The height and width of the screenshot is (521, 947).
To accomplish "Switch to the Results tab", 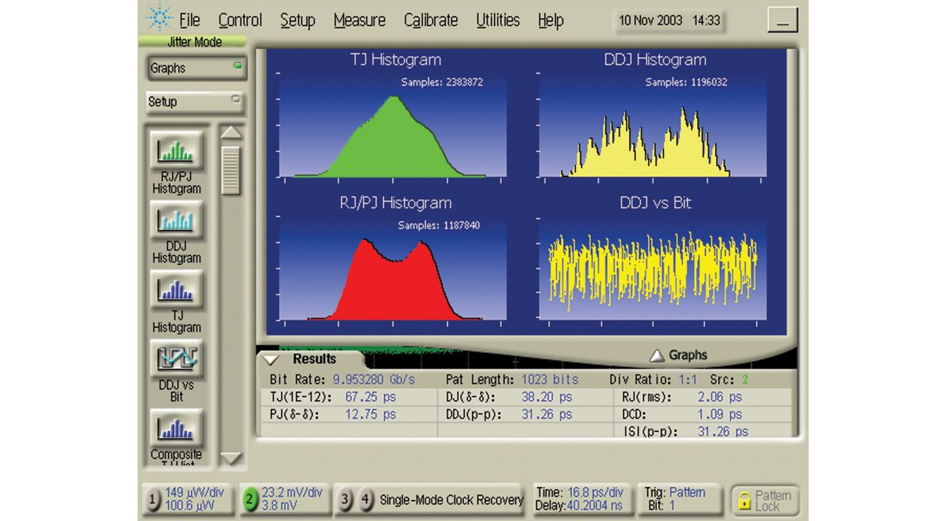I will coord(314,360).
